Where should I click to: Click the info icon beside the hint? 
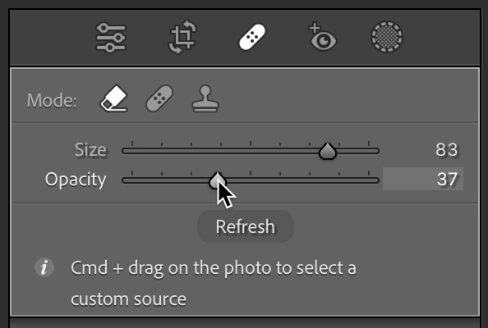[x=44, y=267]
